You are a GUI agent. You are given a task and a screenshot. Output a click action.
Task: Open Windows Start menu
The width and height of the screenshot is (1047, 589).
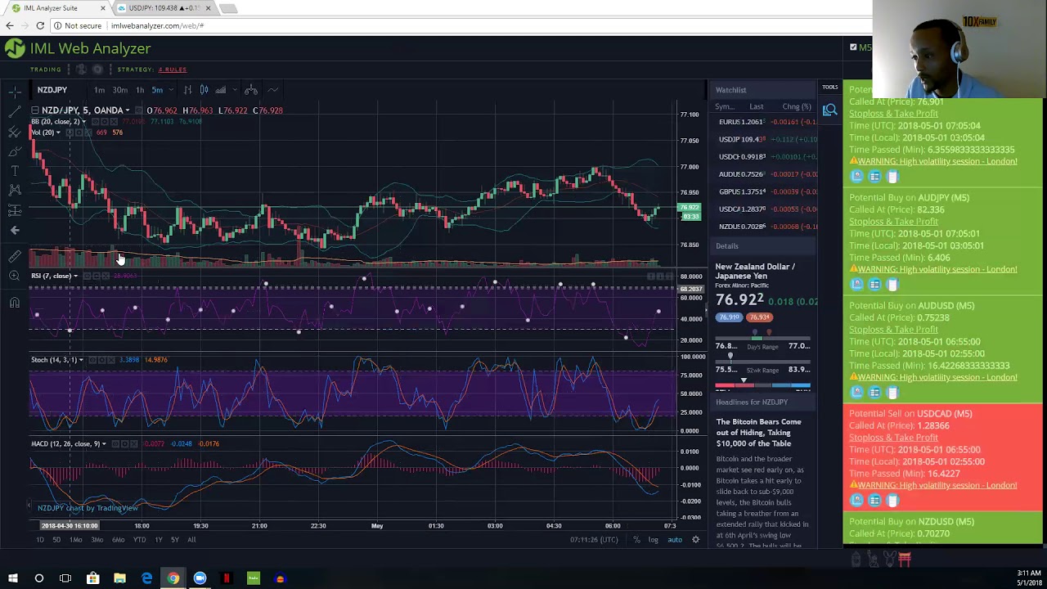[12, 578]
